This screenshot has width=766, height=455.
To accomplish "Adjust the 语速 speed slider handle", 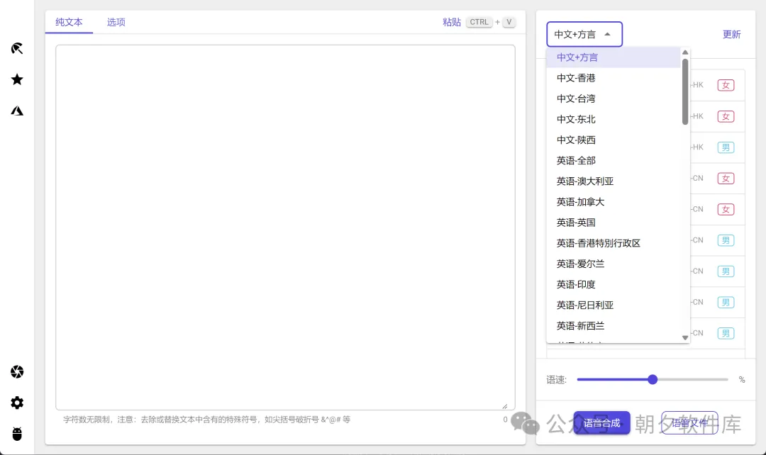I will click(x=652, y=379).
